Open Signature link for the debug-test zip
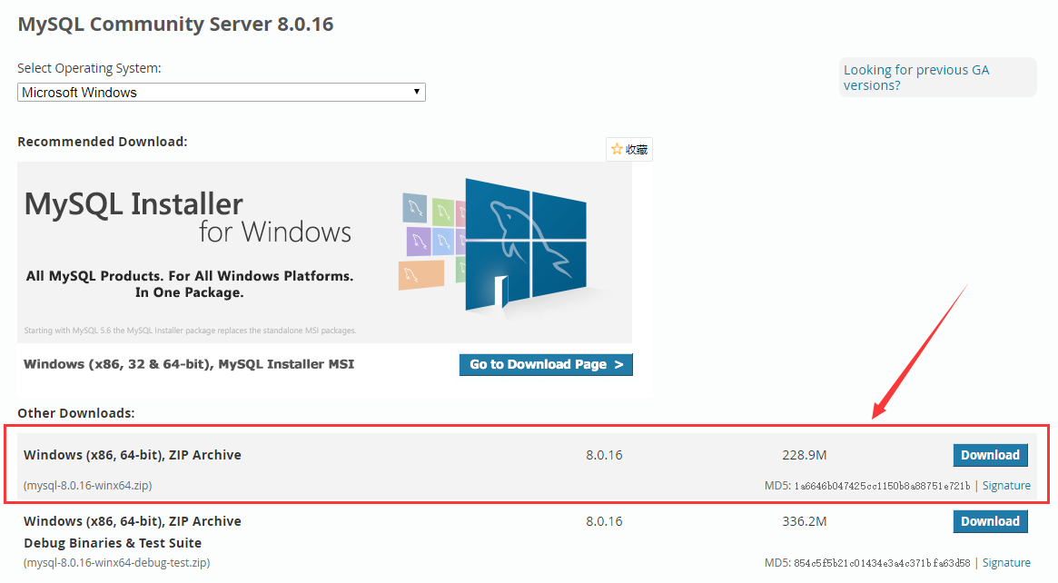Viewport: 1058px width, 583px height. (1006, 563)
